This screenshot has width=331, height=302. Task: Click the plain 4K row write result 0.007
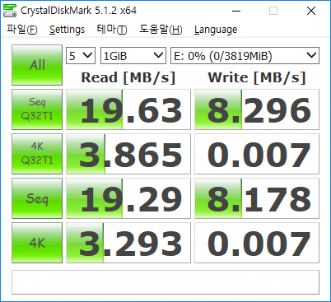coord(257,243)
